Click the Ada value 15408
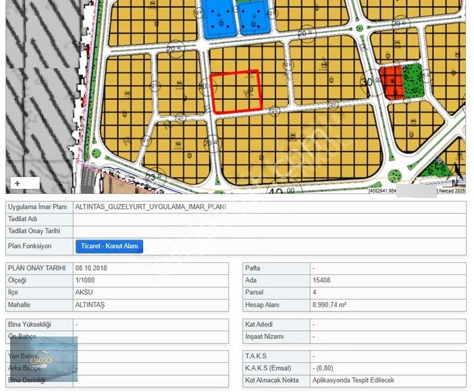The height and width of the screenshot is (392, 474). pyautogui.click(x=321, y=280)
